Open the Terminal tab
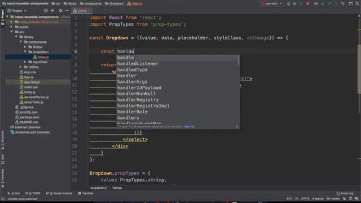Viewport: 361px width, 203px height. pos(85,193)
